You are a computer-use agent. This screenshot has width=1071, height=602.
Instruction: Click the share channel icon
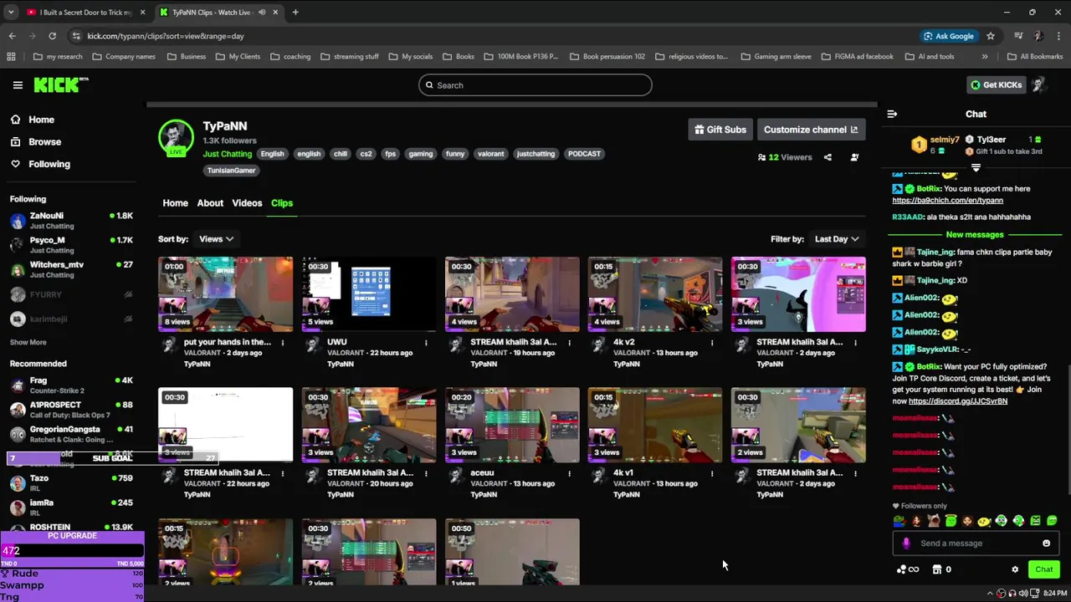point(828,157)
